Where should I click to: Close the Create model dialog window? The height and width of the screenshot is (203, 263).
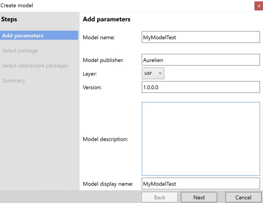[258, 6]
